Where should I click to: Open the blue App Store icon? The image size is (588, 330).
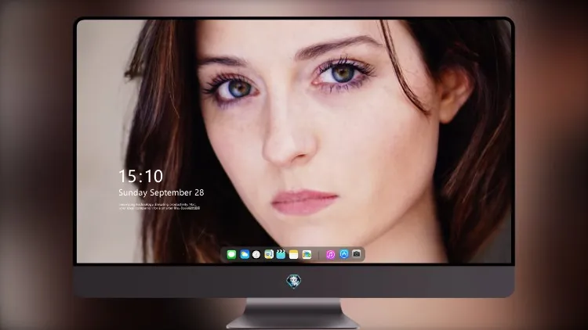tap(344, 254)
